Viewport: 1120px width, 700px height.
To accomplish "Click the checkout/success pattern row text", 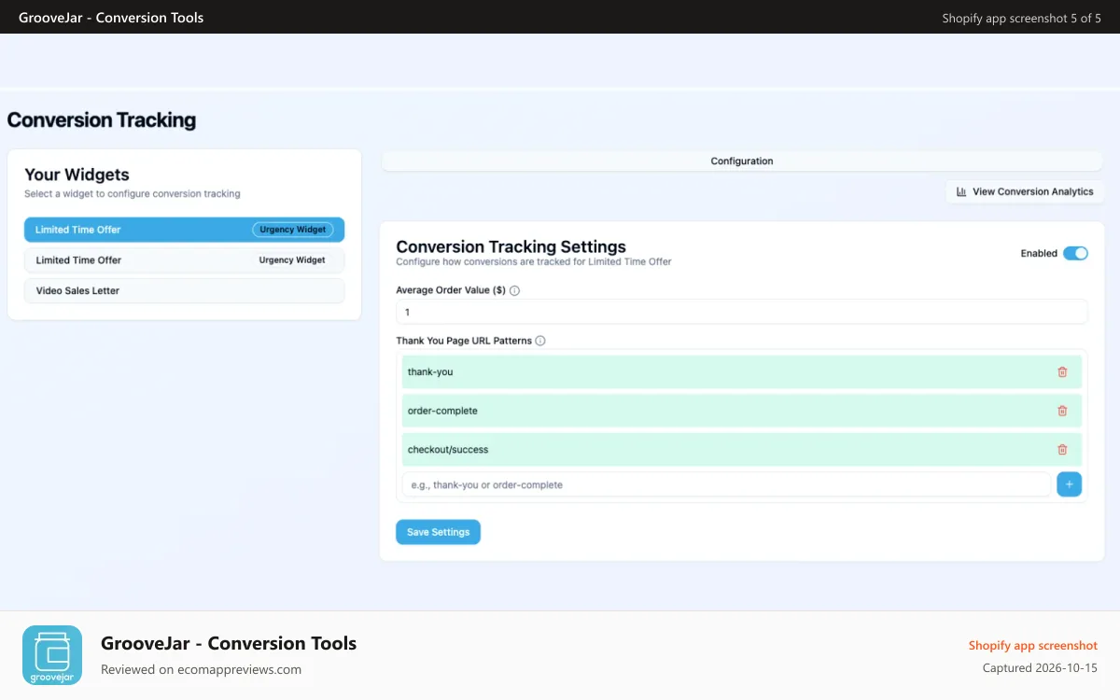I will (448, 450).
